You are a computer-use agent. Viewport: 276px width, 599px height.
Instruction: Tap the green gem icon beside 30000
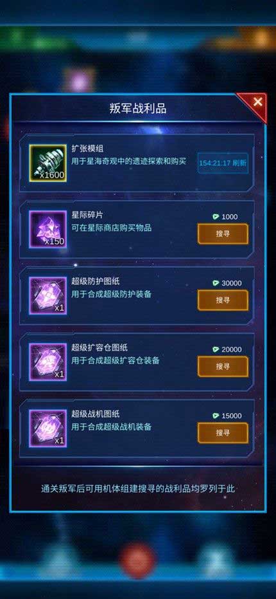pos(216,283)
